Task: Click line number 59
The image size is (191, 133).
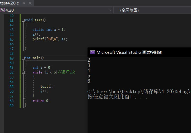Action: [x=12, y=106]
